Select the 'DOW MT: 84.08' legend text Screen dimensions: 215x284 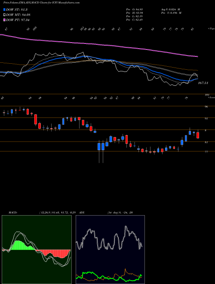point(18,15)
